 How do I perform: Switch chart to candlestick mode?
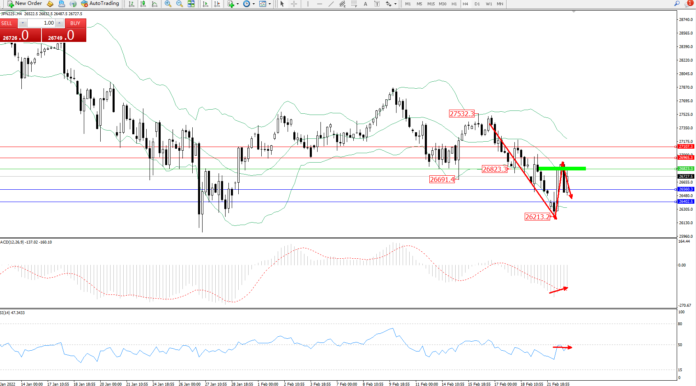coord(143,4)
